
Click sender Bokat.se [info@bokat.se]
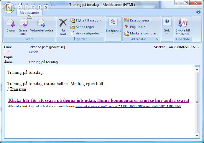pos(47,47)
